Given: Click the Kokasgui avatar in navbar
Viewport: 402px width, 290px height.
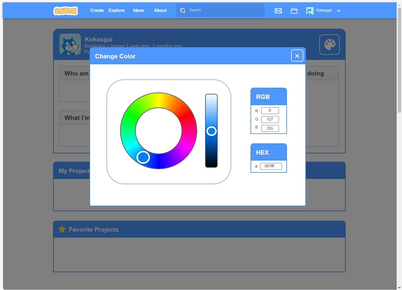Looking at the screenshot, I should click(310, 11).
